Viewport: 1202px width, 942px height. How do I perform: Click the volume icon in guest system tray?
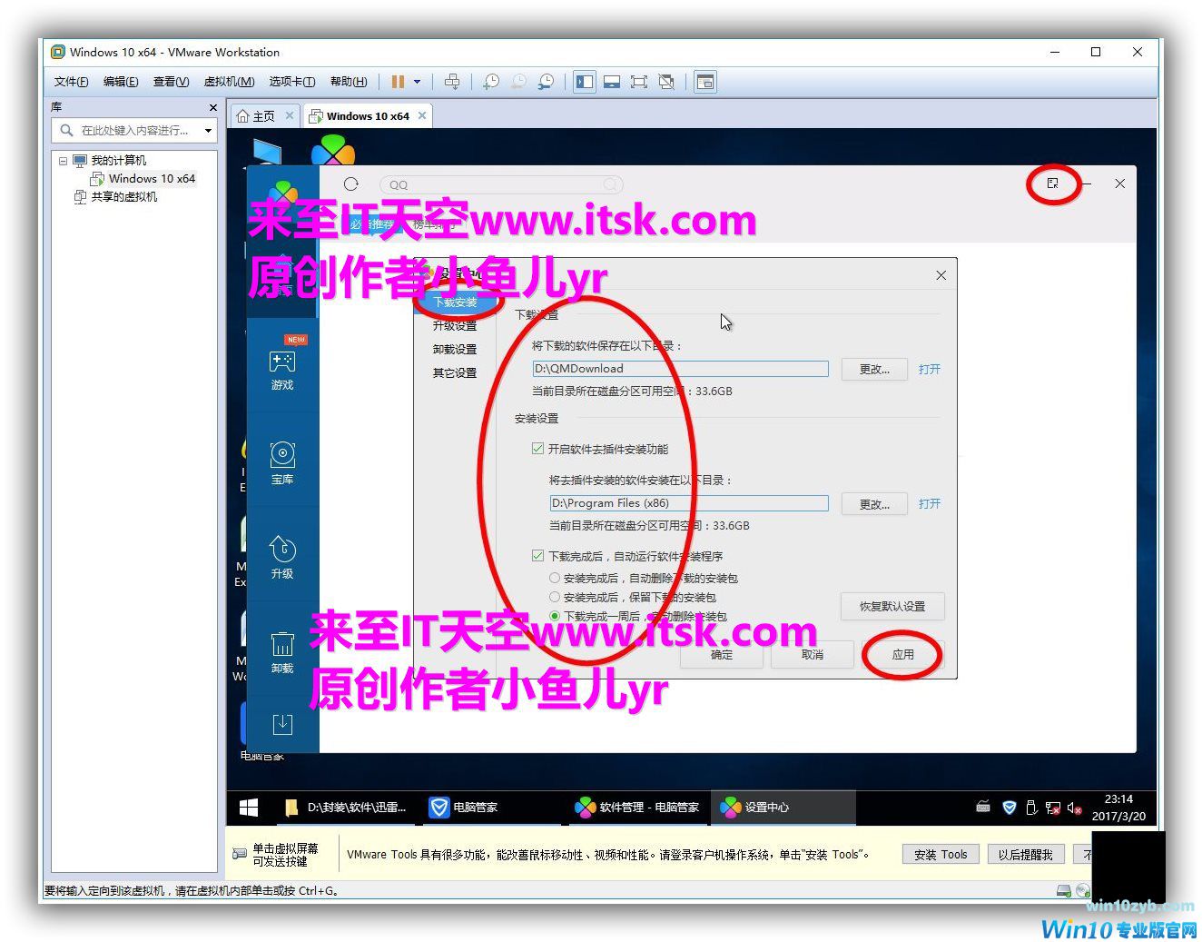[1074, 808]
